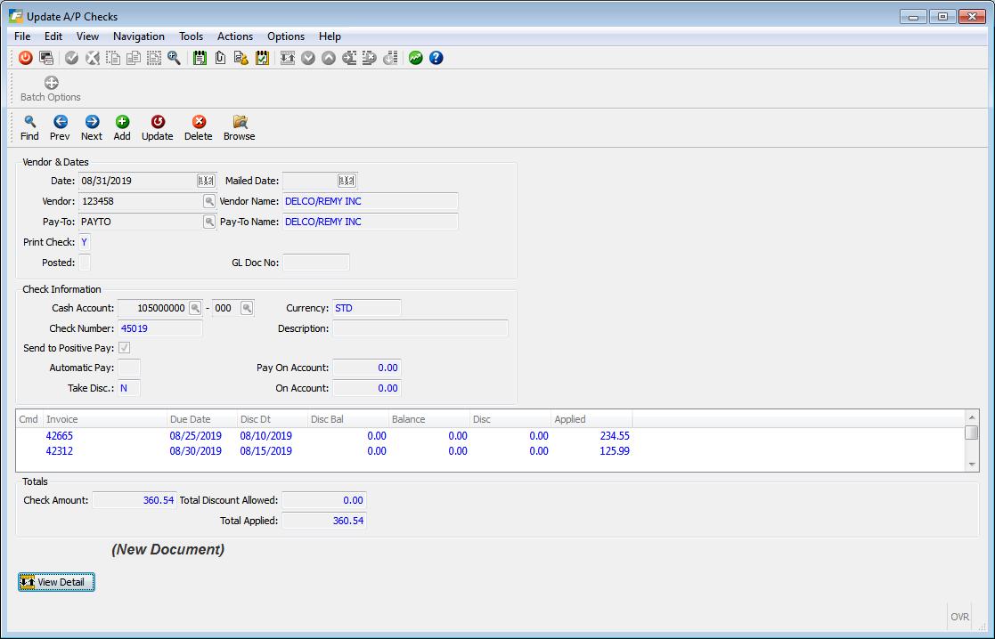Open the Vendor lookup magnifier
This screenshot has height=639, width=995.
210,201
